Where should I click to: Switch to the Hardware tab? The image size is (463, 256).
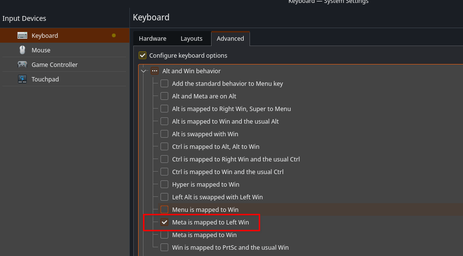click(152, 38)
